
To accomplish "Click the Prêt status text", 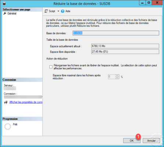I will point(15,124).
